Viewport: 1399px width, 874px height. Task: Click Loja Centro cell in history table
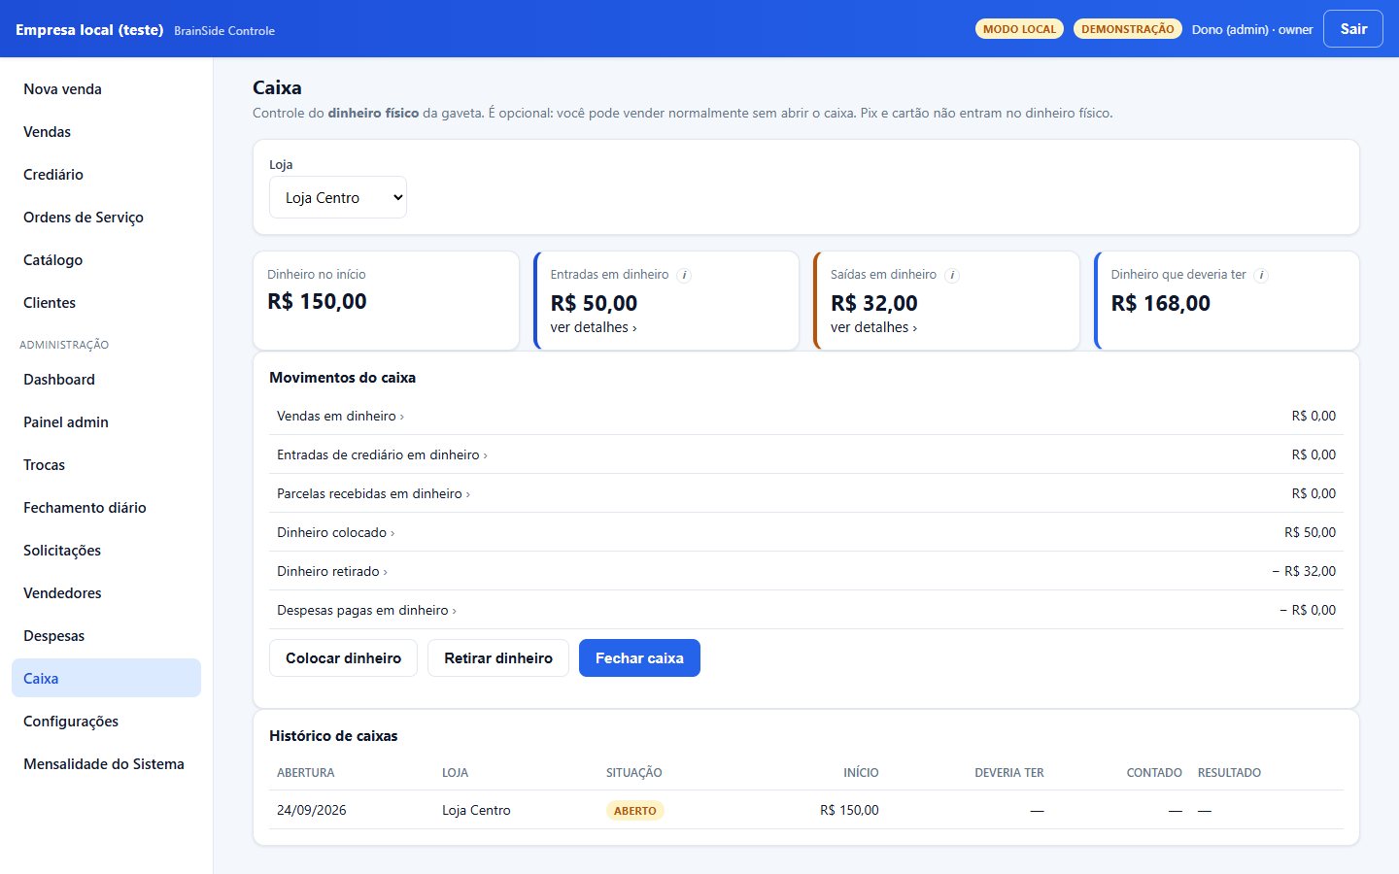(x=476, y=810)
